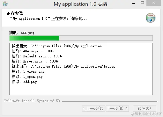The width and height of the screenshot is (163, 117).
Task: Maximize the installer window
Action: coord(142,3)
